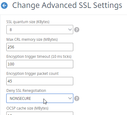Open help for SSL quantum size

77,30
